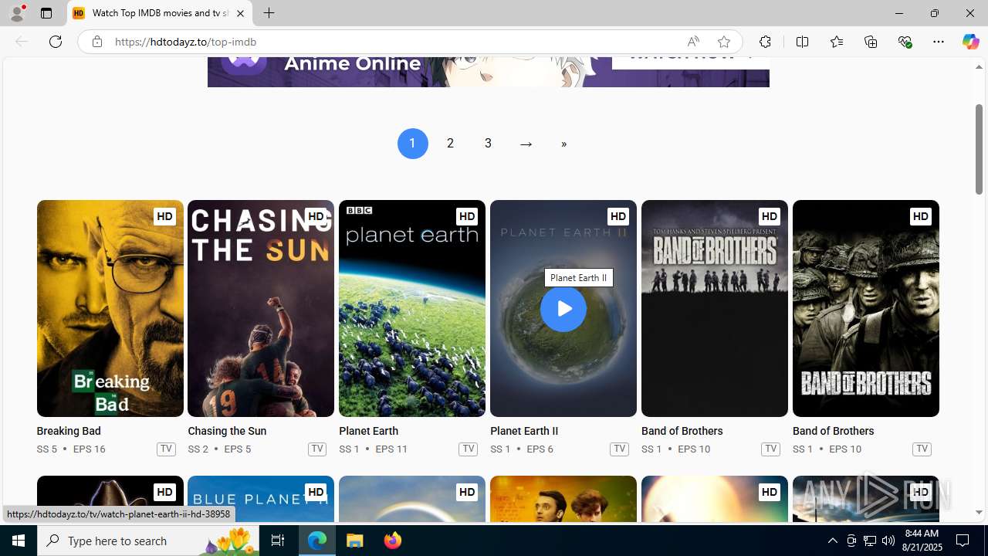
Task: Click the TV badge beside SS 1 EPS 11
Action: (x=468, y=449)
